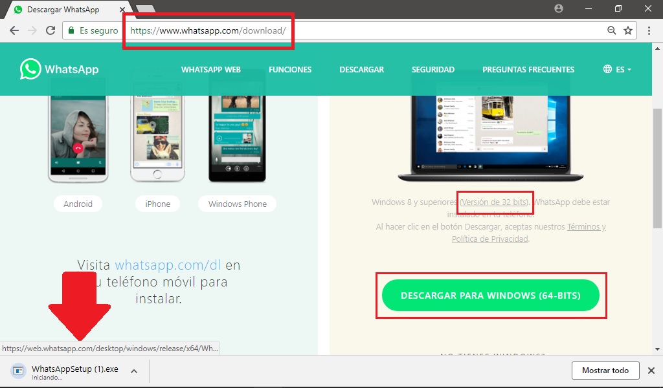Viewport: 663px width, 388px height.
Task: Open the Versión de 32 bits link
Action: 495,202
